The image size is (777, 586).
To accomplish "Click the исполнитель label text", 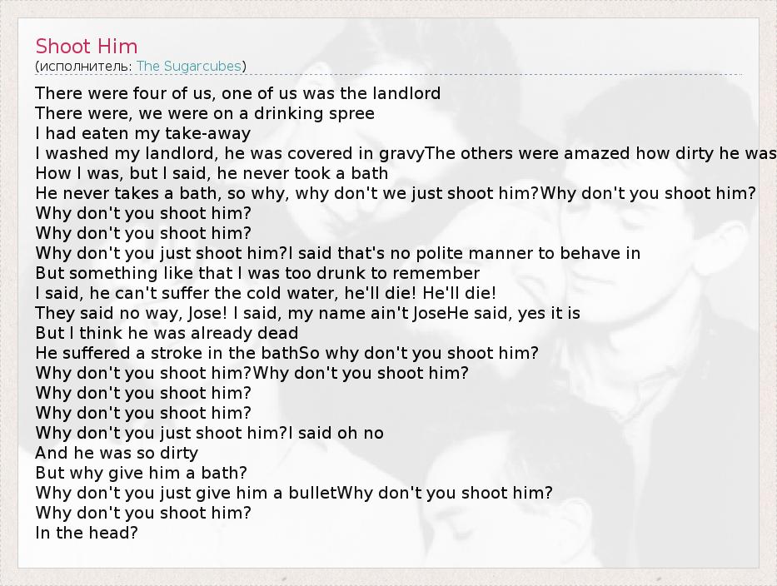I will (x=84, y=66).
